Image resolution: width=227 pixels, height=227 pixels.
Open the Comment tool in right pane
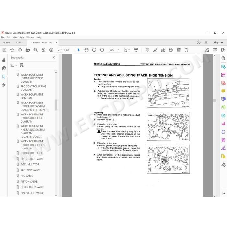click(x=223, y=91)
